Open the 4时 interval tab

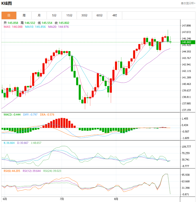(114, 15)
